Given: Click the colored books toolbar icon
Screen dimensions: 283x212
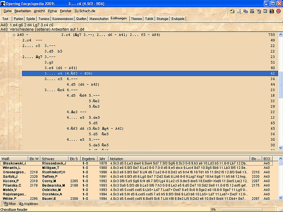Looking at the screenshot, I should point(272,11).
